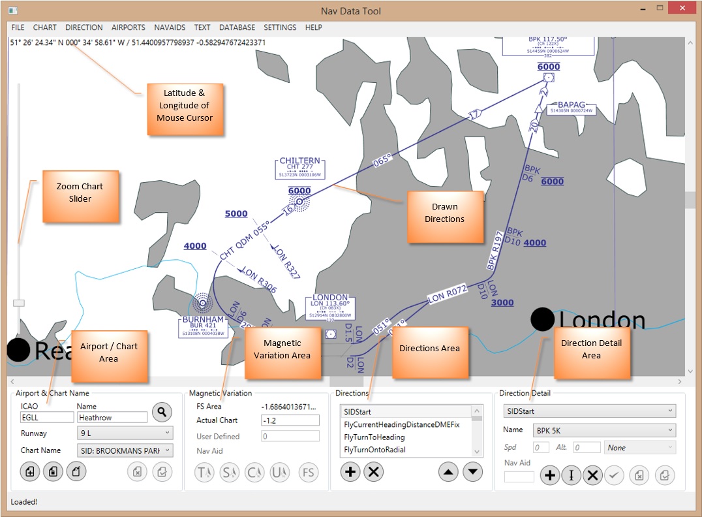The image size is (702, 517).
Task: Click the Directions list scroll up arrow
Action: (478, 411)
